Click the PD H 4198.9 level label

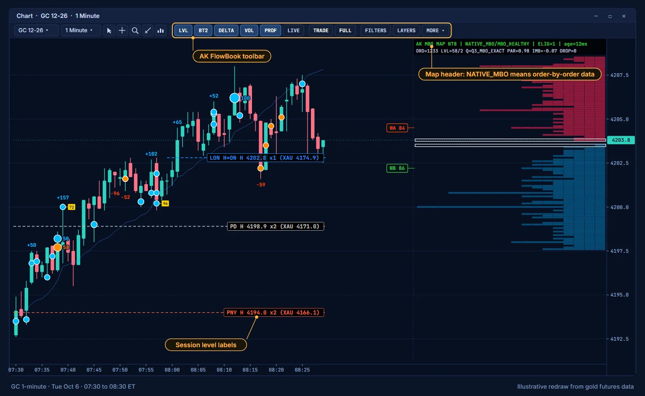click(x=276, y=227)
